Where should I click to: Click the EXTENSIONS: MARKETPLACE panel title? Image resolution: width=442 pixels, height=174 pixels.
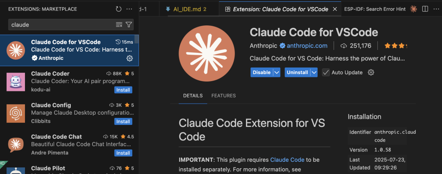(x=42, y=9)
